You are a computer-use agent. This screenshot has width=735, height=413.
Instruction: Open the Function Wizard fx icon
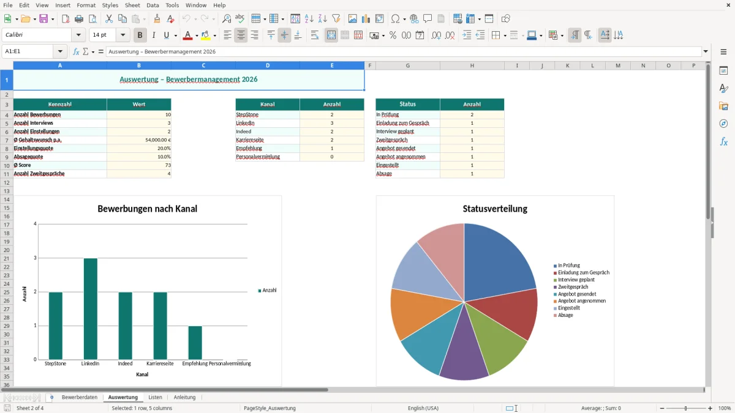coord(76,51)
